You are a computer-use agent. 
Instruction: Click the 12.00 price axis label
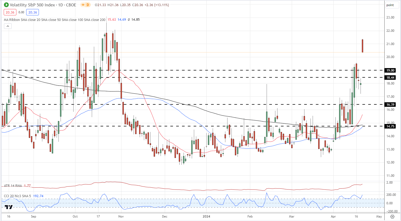pyautogui.click(x=390, y=162)
